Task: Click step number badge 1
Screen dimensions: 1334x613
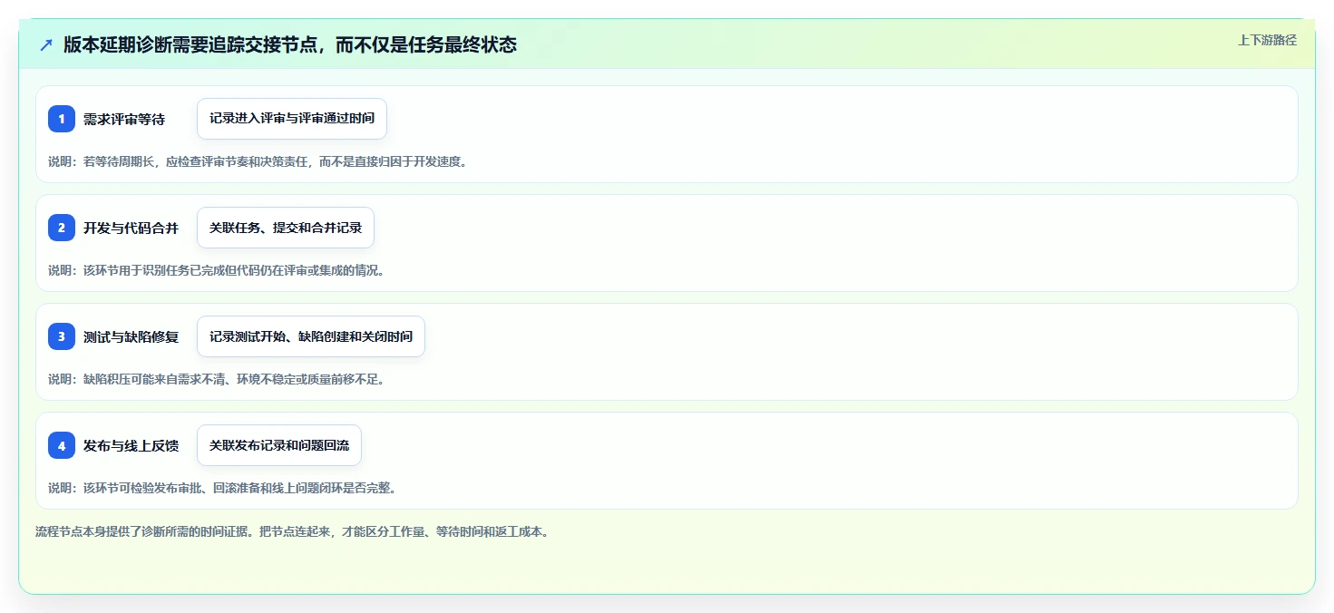Action: [62, 119]
